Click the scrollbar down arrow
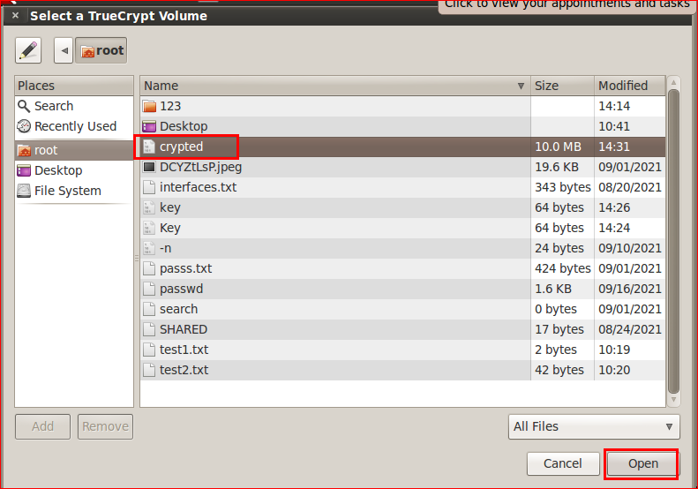698x489 pixels. point(673,400)
